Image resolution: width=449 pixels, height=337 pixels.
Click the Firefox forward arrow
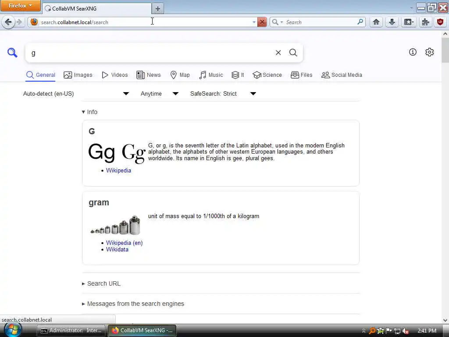pos(19,22)
